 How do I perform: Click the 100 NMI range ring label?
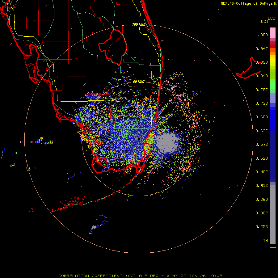[139, 24]
